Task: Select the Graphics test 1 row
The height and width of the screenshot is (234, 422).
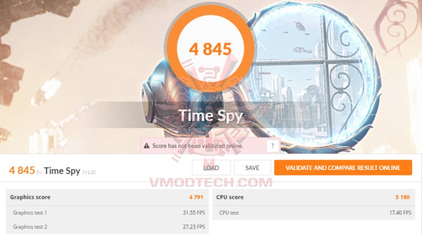Action: [x=107, y=212]
